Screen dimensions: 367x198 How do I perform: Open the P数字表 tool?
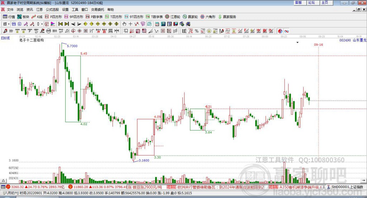[x=94, y=17]
